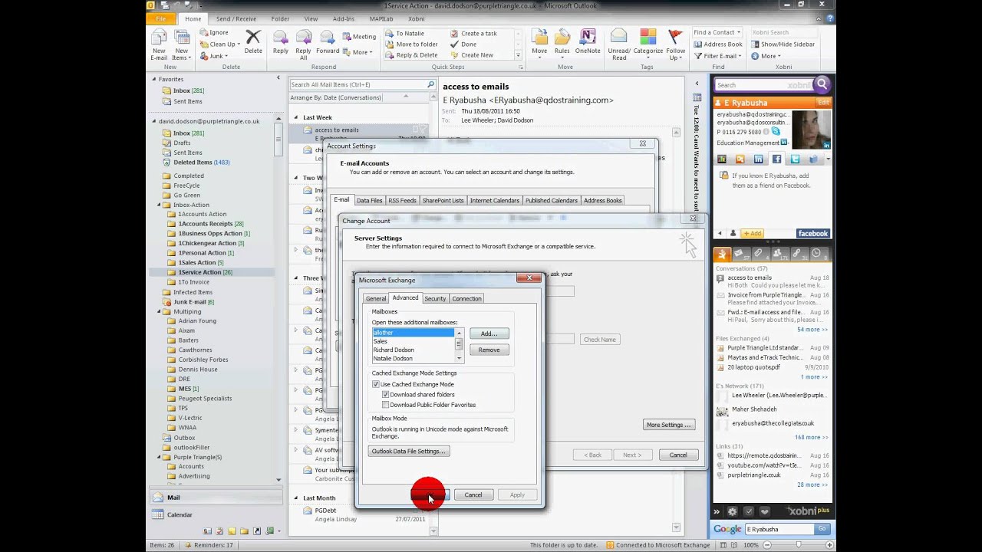This screenshot has width=982, height=552.
Task: Select Sales in additional mailboxes list
Action: coord(414,341)
